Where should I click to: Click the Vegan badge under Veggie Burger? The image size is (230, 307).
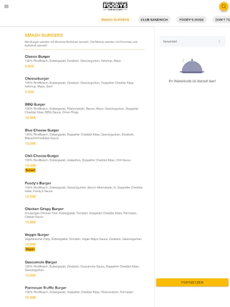pos(30,249)
